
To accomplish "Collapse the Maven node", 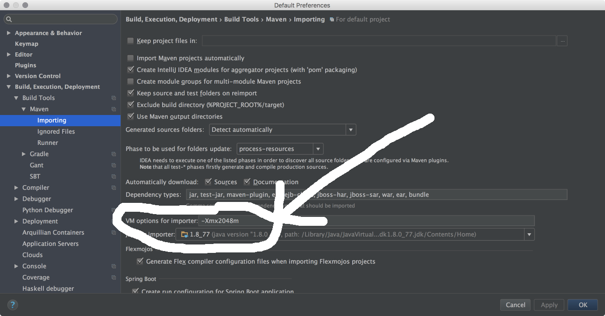I will pos(23,109).
